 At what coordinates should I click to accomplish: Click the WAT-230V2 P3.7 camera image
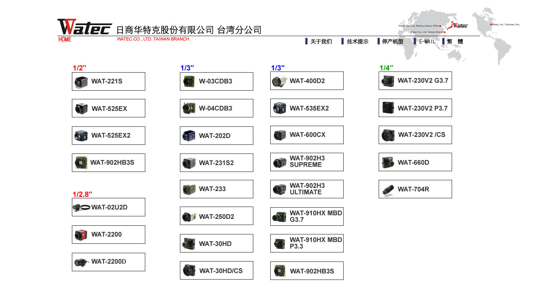click(388, 108)
